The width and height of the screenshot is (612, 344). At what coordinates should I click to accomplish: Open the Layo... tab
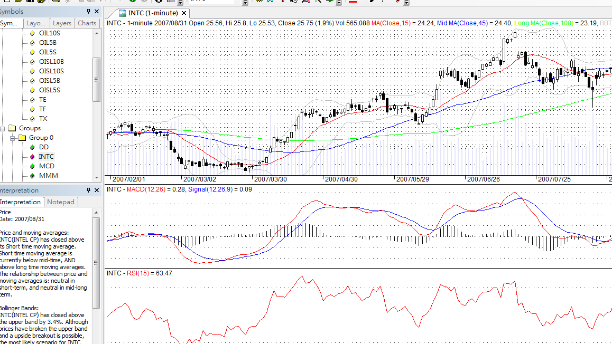[36, 23]
